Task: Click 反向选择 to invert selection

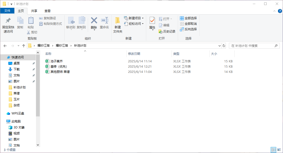Action: point(188,29)
